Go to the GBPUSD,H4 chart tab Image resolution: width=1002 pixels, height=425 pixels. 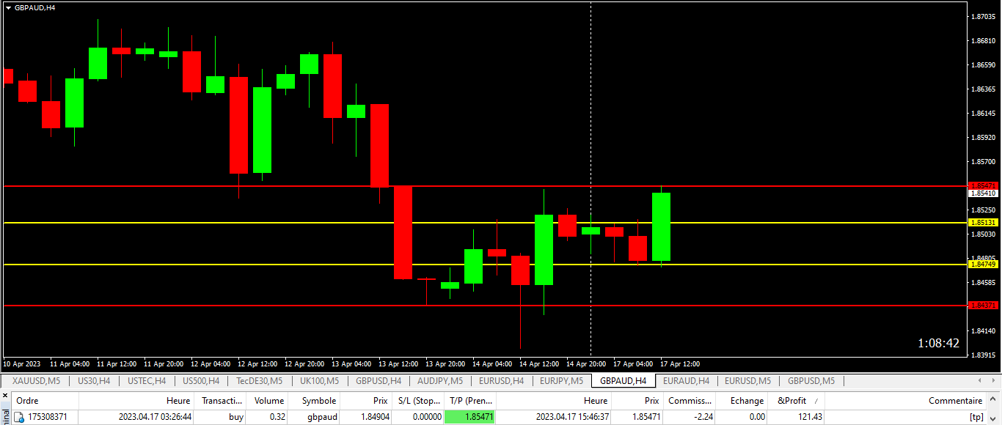click(379, 381)
